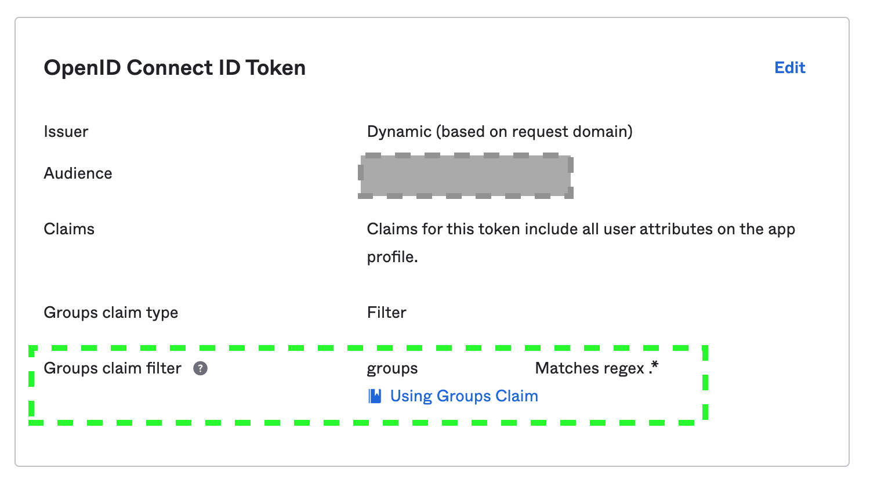Screen dimensions: 870x486
Task: Click the Groups claim type label
Action: 111,313
